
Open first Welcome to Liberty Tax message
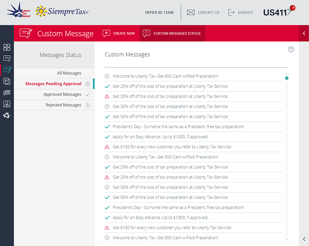pos(193,76)
